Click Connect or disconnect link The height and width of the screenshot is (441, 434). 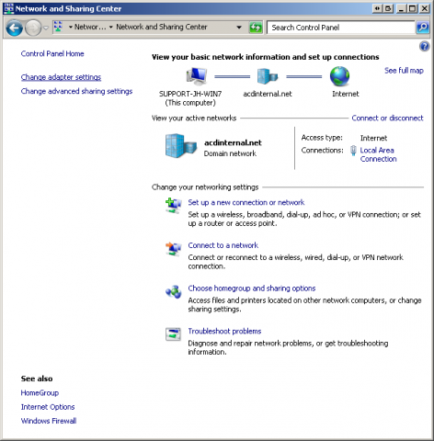point(387,118)
